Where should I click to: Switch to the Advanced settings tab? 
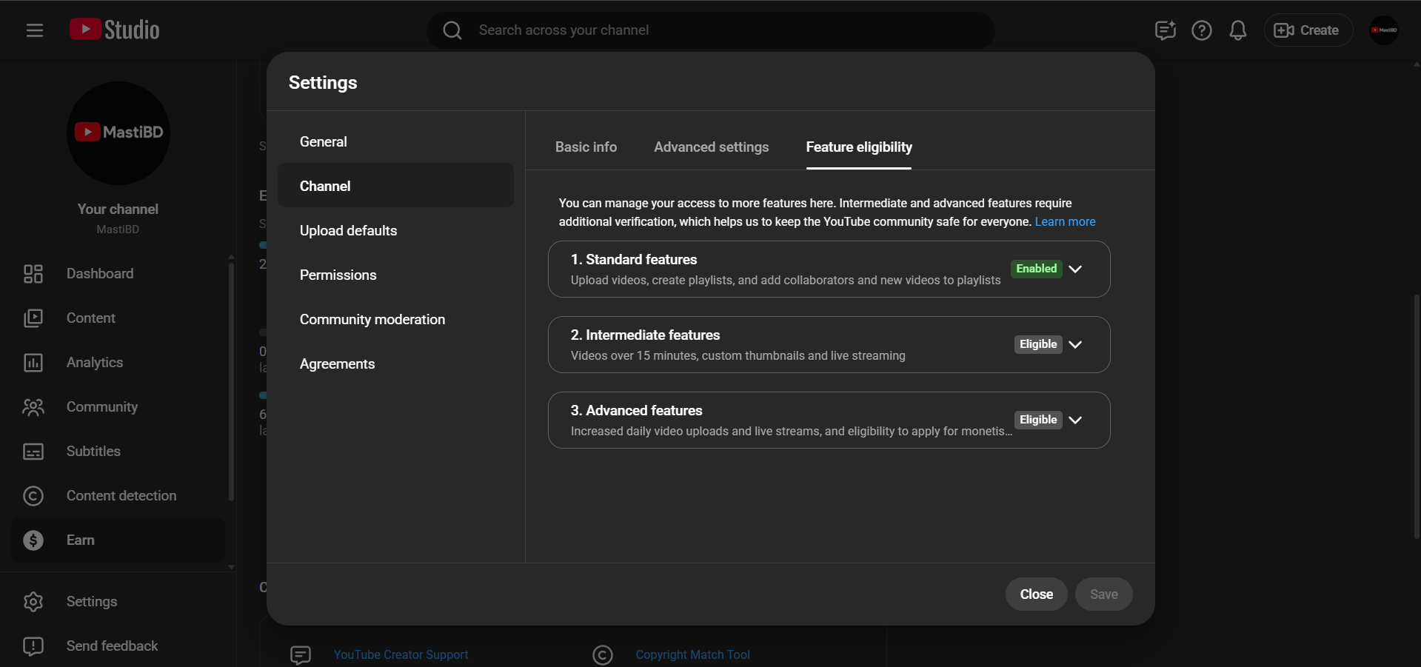(711, 147)
